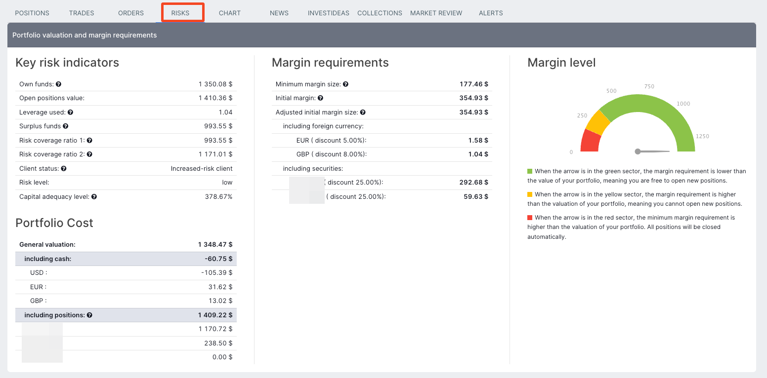Switch to the Collections tab
The image size is (767, 378).
(380, 13)
